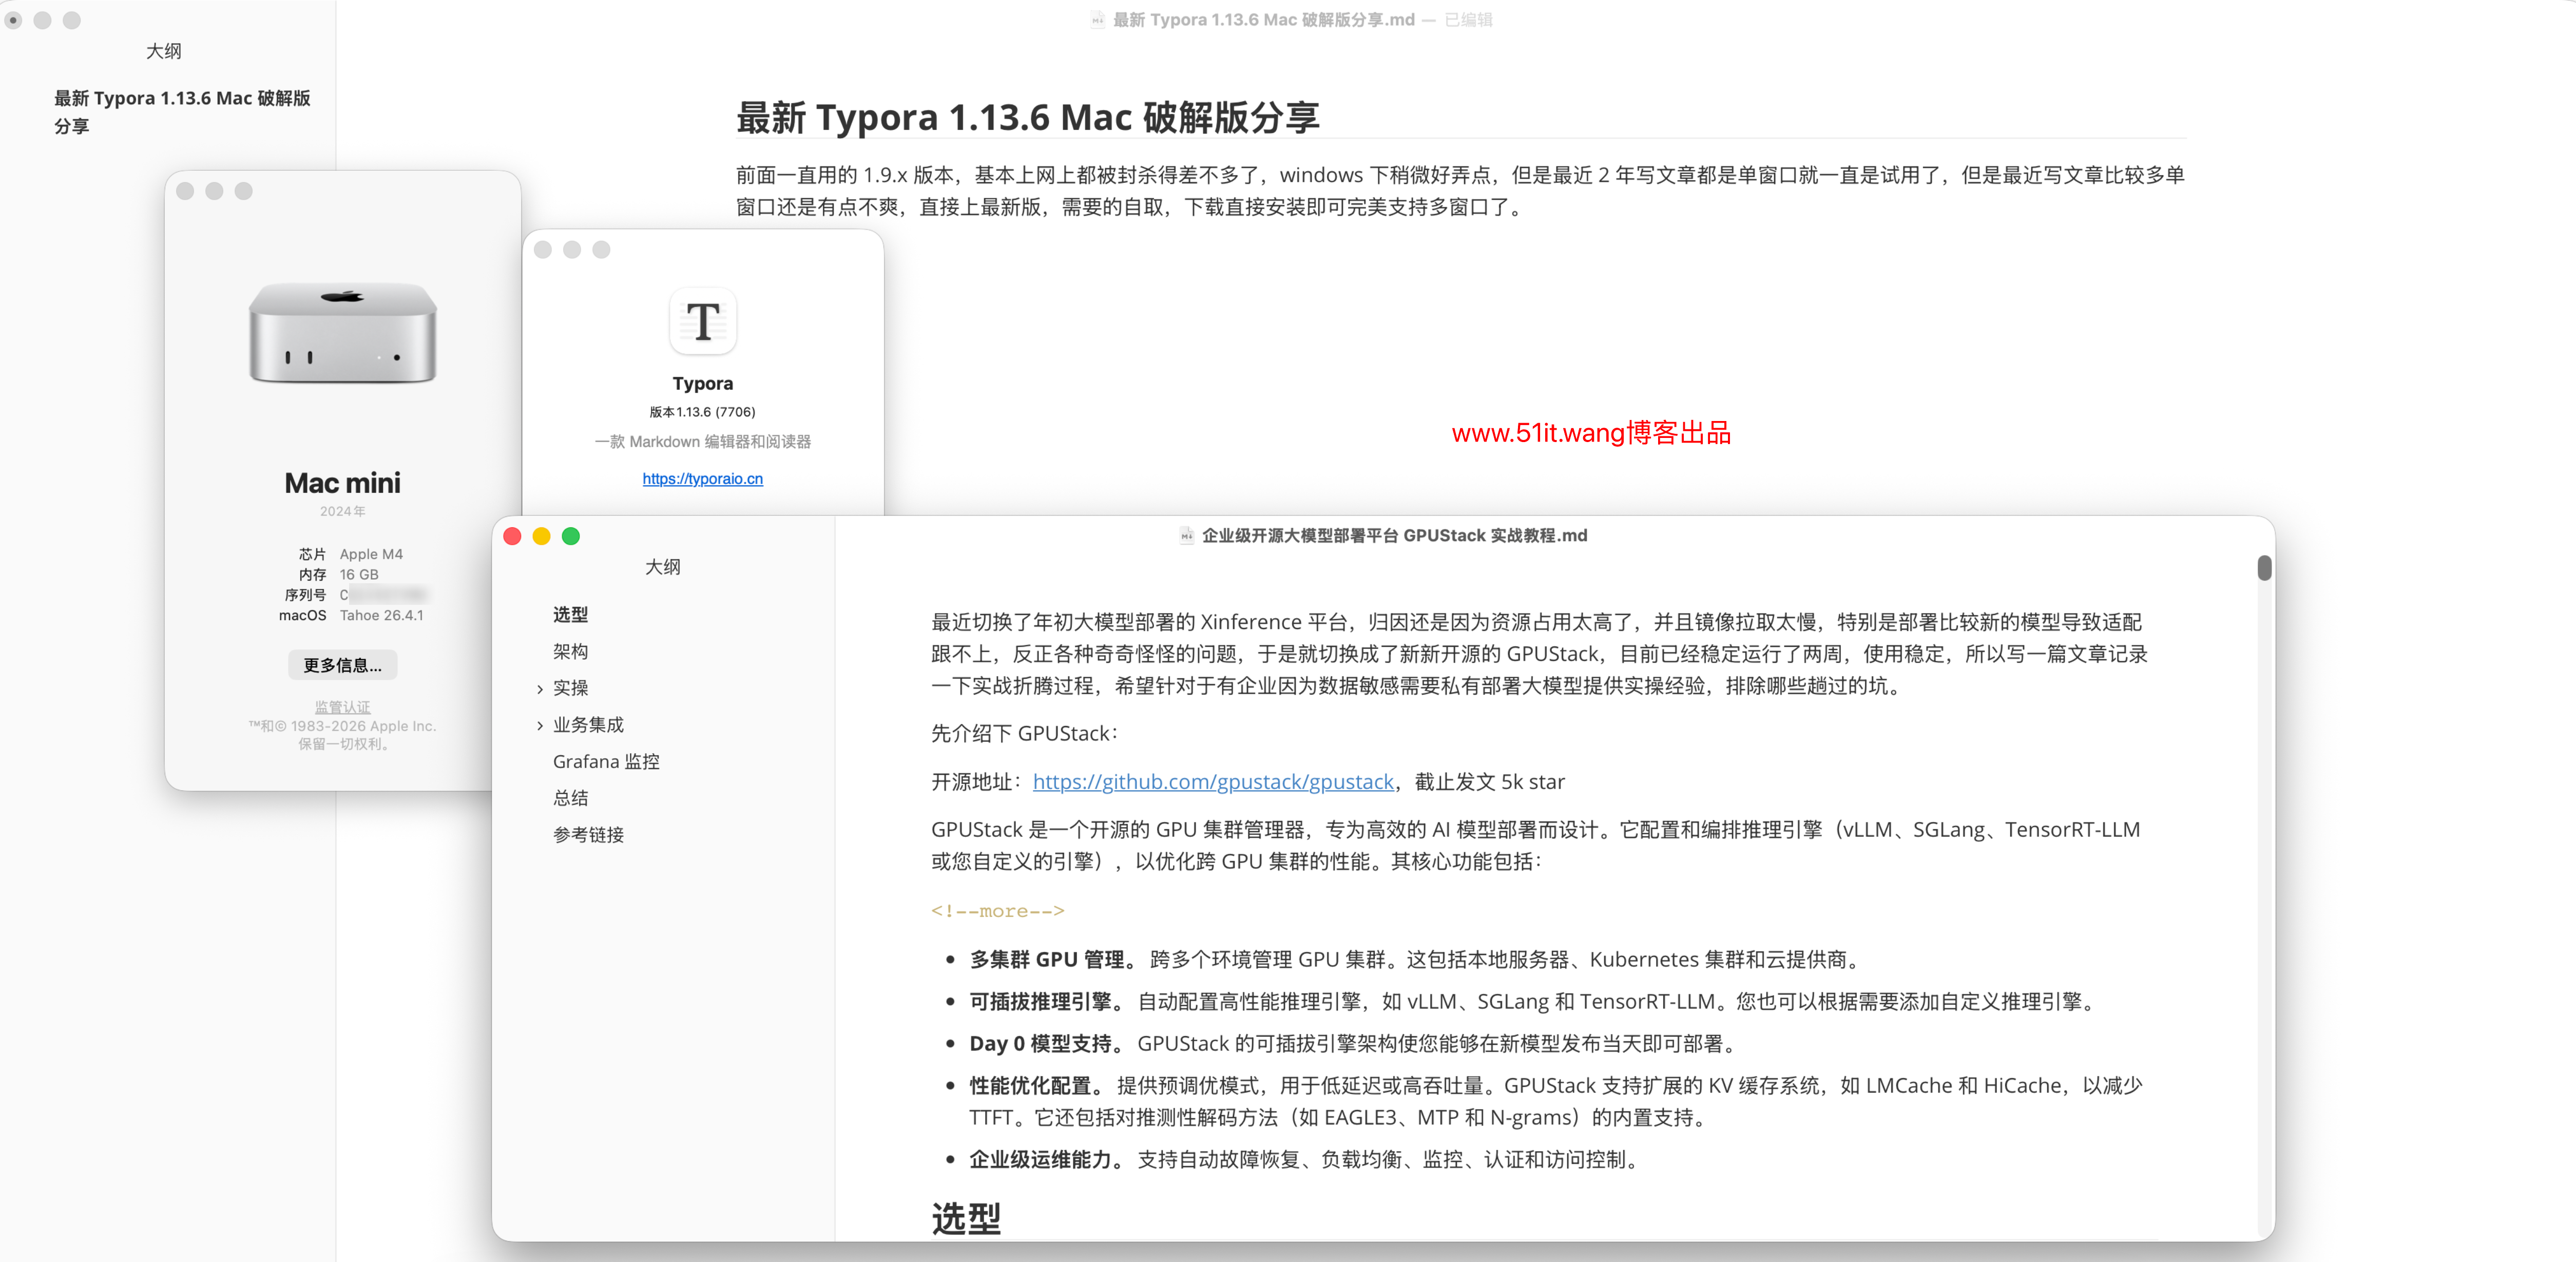Click the bold text 性能优化配置。
Viewport: 2576px width, 1262px height.
click(1036, 1085)
